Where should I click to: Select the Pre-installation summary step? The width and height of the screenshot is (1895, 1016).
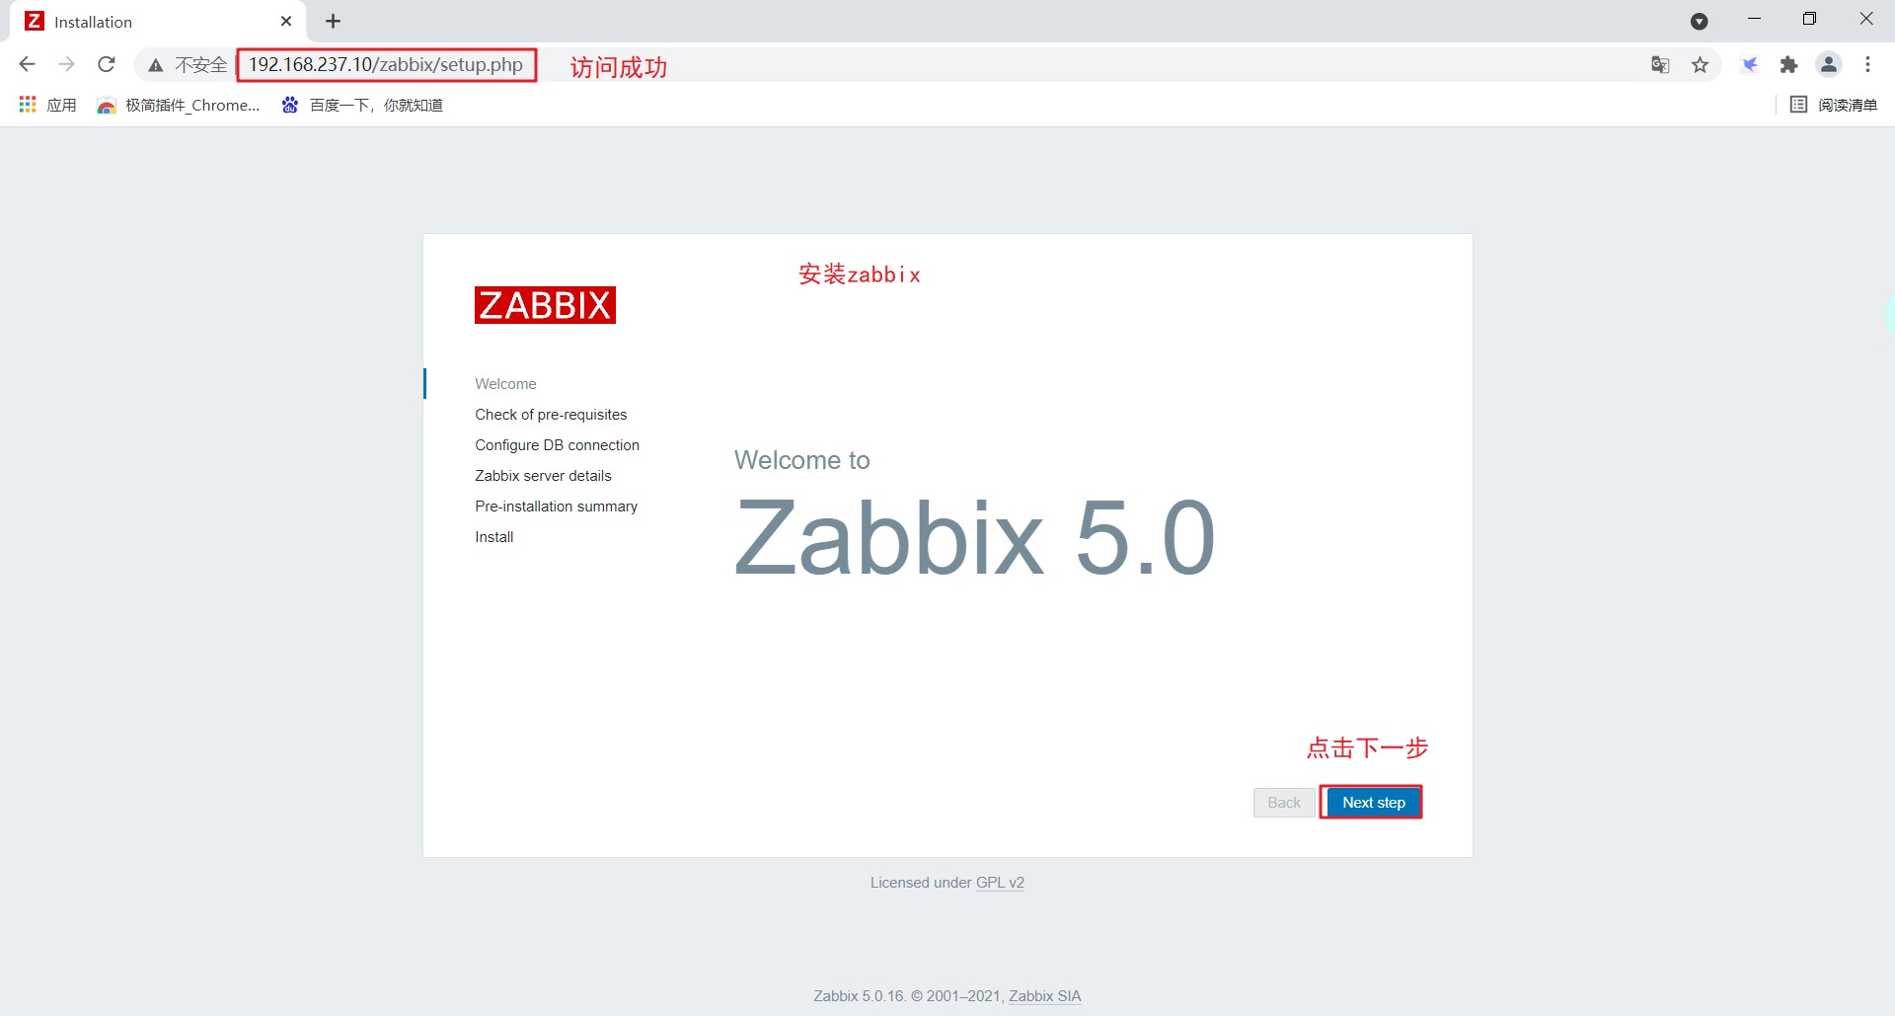(x=556, y=507)
